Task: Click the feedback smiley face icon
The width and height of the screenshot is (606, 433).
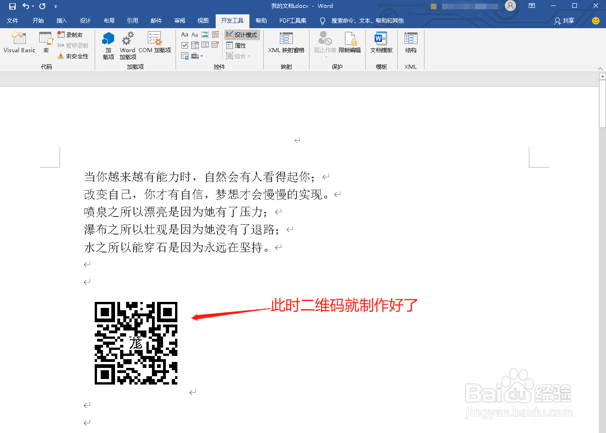Action: click(595, 21)
